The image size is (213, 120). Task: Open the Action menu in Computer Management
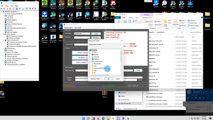7,6
